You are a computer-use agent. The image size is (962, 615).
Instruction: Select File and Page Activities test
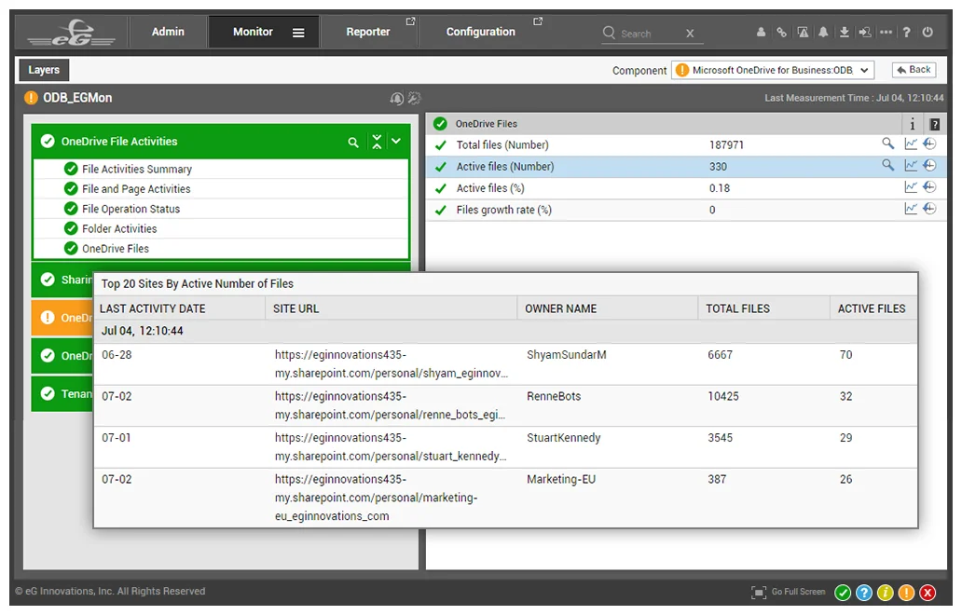pyautogui.click(x=221, y=189)
